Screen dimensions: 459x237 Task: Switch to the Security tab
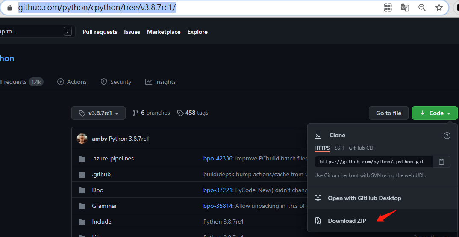click(116, 82)
